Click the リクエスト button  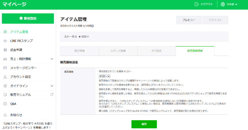(x=215, y=20)
